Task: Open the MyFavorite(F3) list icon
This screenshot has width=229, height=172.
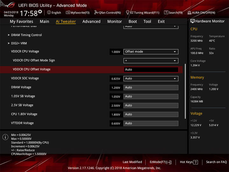Action: (x=68, y=12)
